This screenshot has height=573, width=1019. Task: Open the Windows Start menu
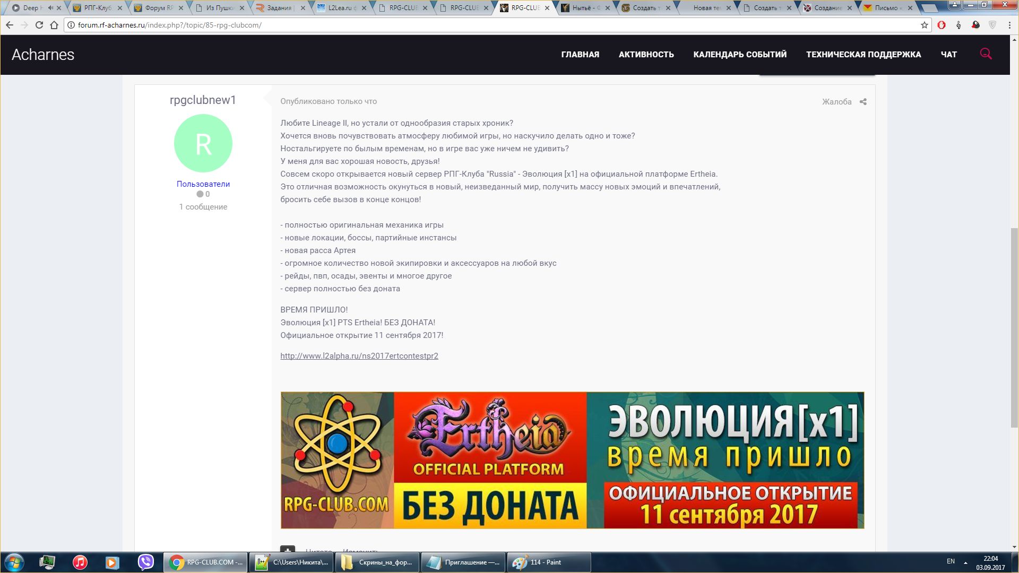(14, 562)
